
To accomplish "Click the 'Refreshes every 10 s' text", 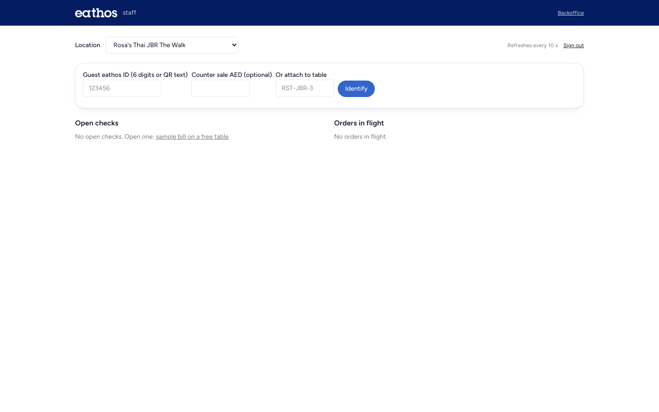I will coord(533,45).
